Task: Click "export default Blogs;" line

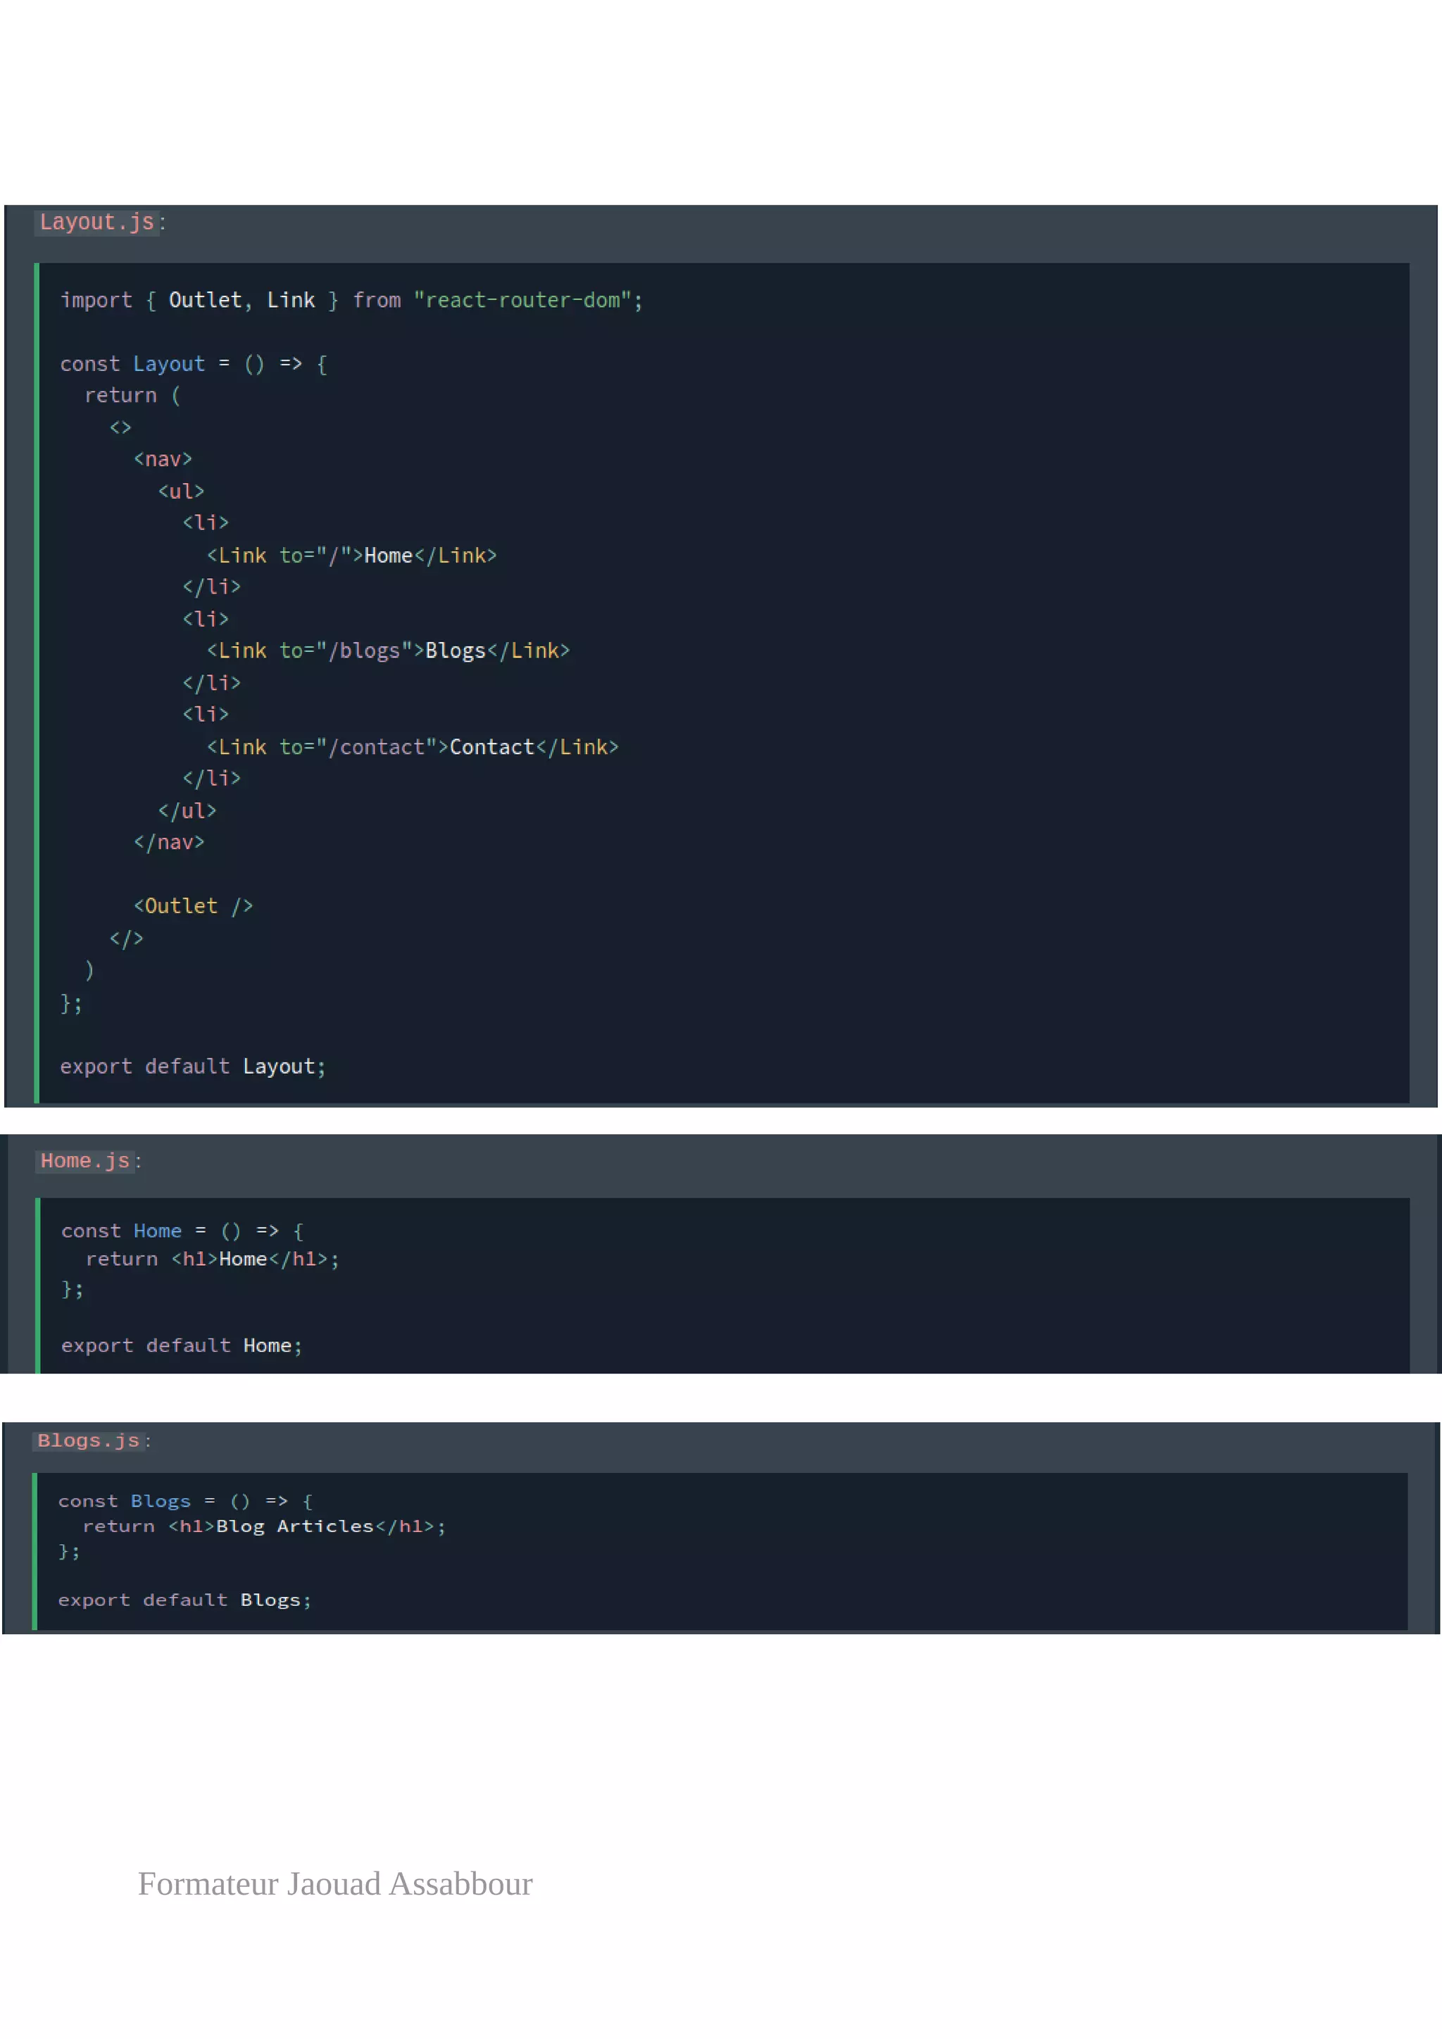Action: (x=184, y=1600)
